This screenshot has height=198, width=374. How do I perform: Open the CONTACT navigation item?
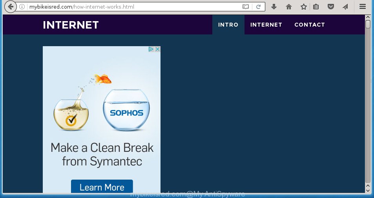tap(310, 25)
